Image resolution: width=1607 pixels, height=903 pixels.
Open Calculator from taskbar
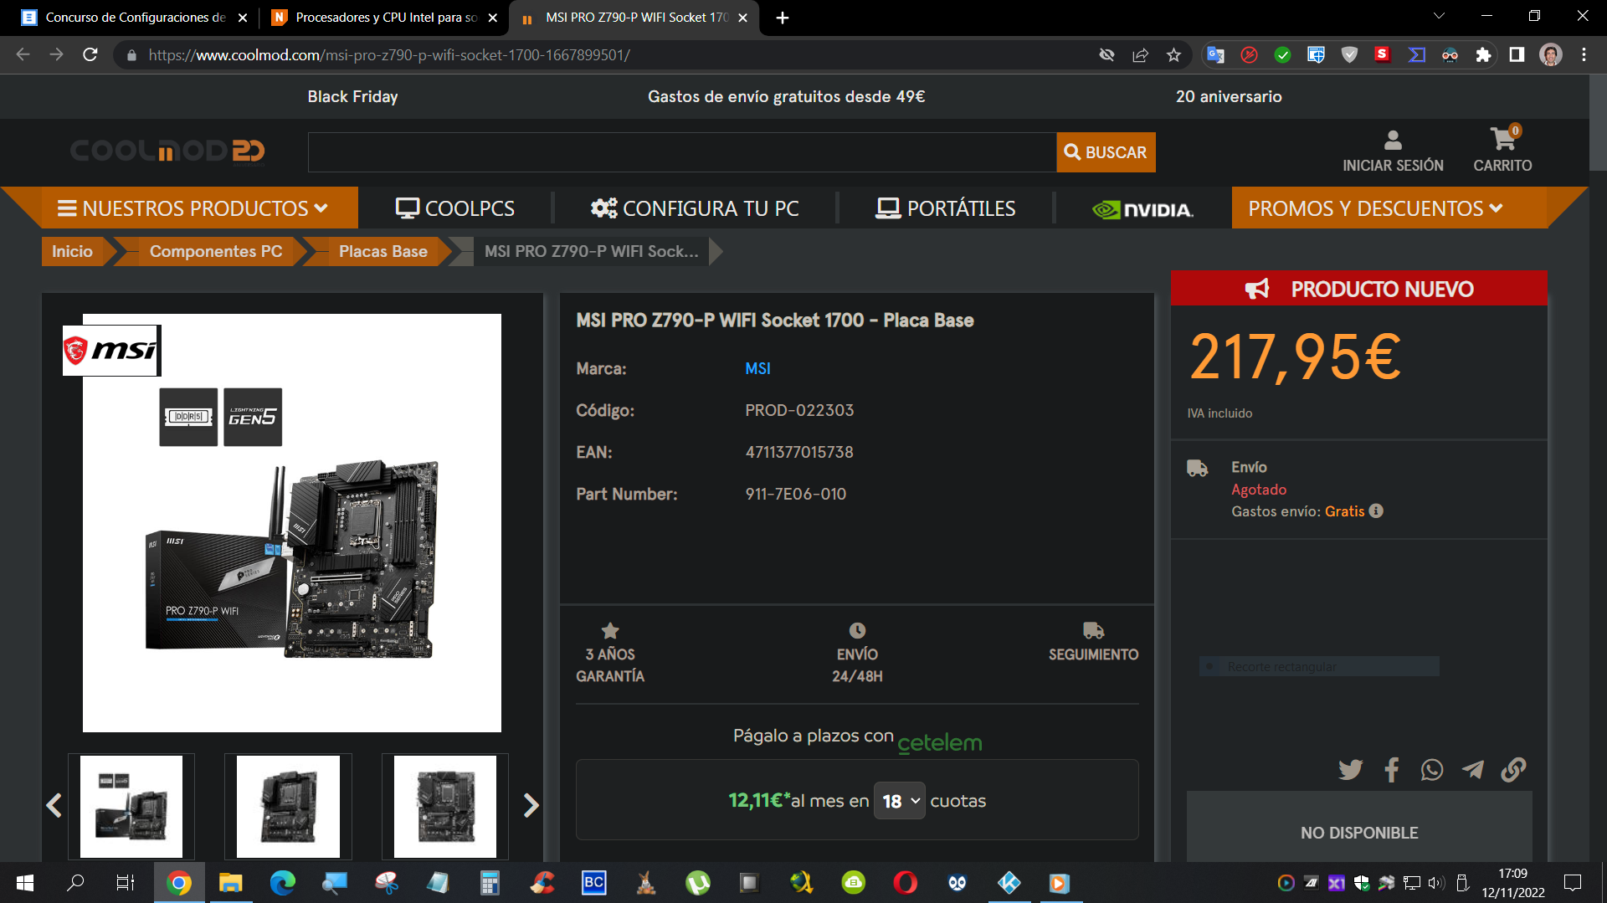tap(490, 883)
